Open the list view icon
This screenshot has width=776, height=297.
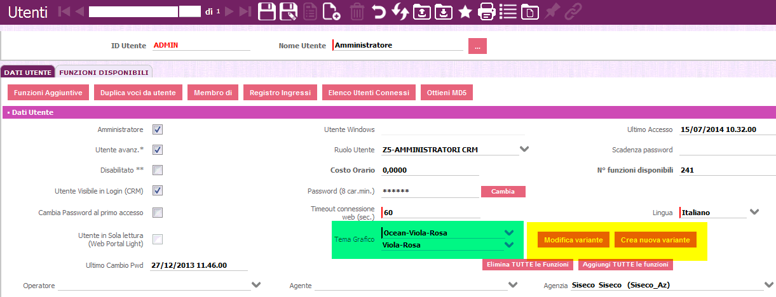click(508, 12)
